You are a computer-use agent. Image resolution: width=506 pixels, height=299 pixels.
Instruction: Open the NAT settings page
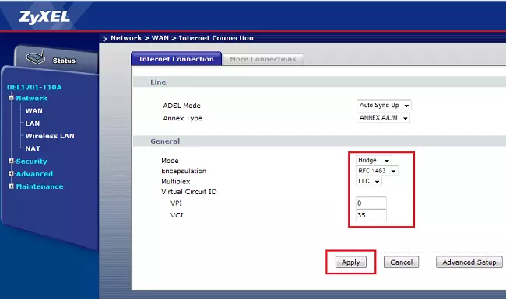pos(33,148)
